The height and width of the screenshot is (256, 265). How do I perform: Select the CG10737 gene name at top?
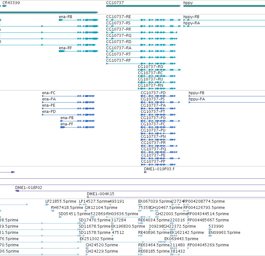(x=115, y=3)
